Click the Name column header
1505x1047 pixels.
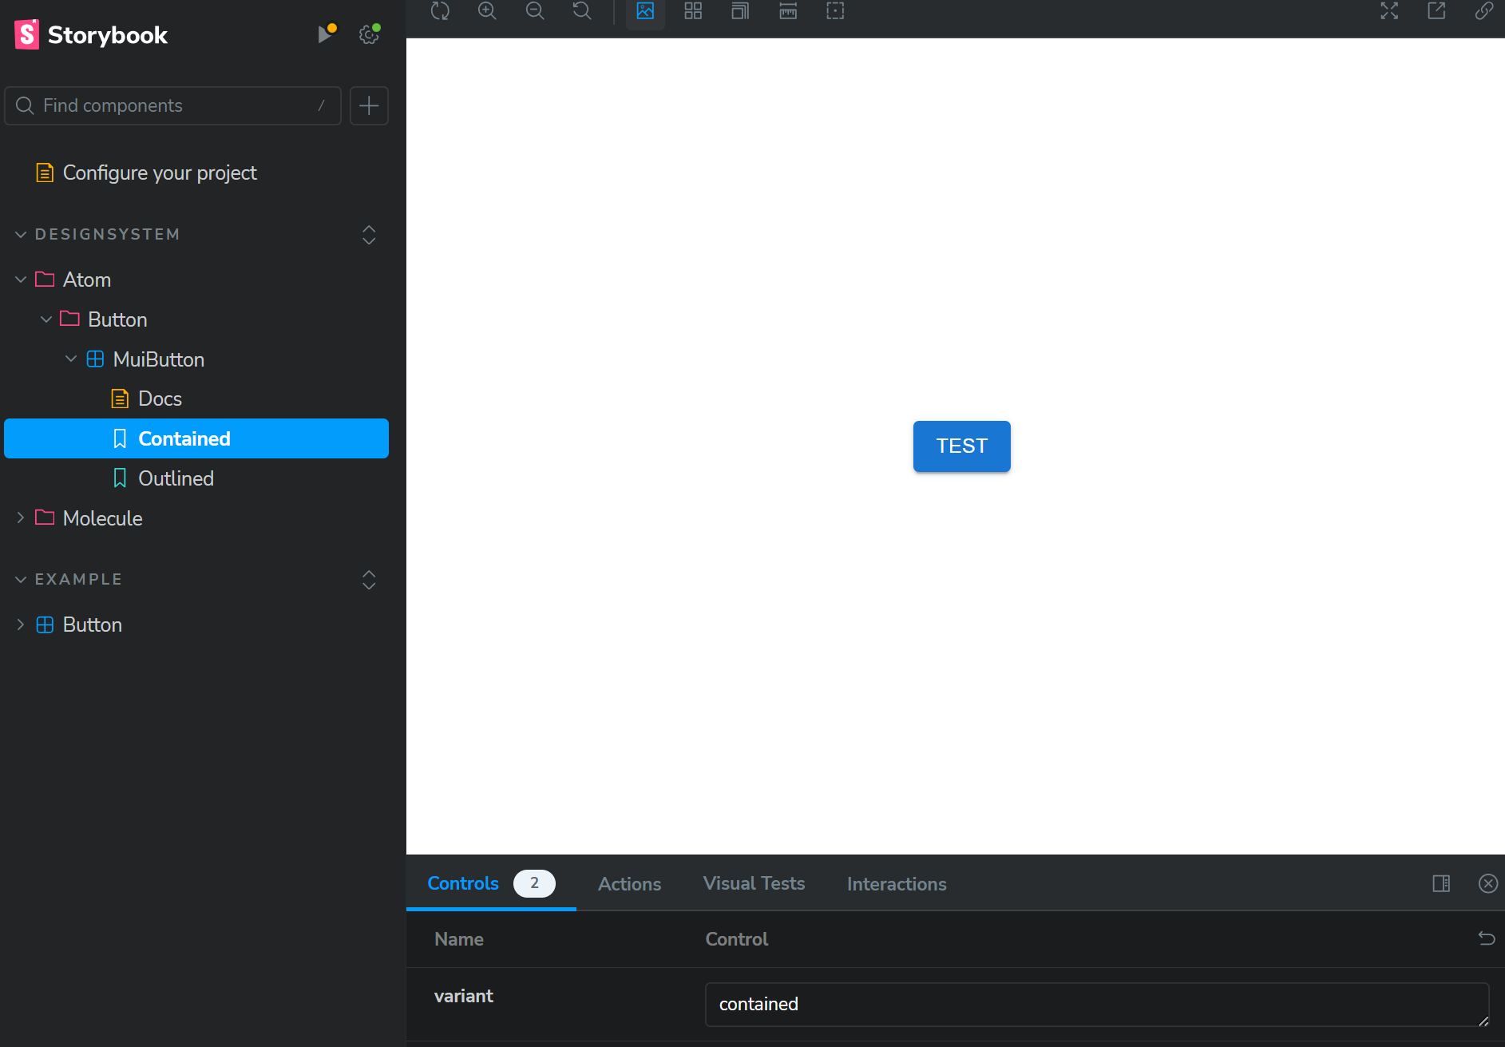pos(459,939)
